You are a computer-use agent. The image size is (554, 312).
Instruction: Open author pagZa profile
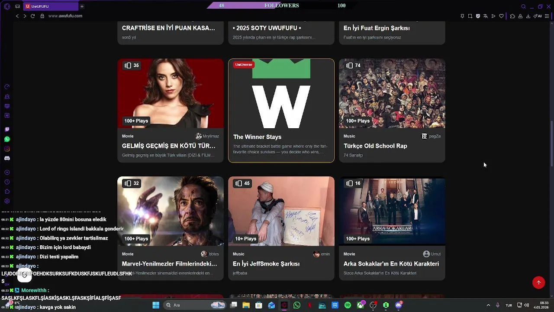tap(431, 136)
